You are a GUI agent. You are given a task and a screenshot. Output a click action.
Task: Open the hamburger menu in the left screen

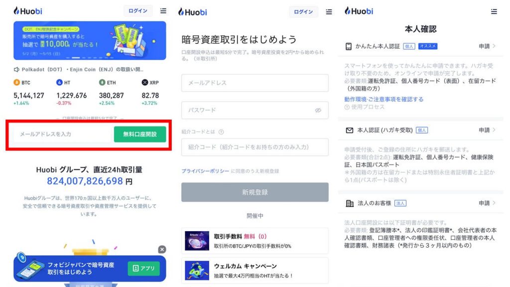click(163, 11)
